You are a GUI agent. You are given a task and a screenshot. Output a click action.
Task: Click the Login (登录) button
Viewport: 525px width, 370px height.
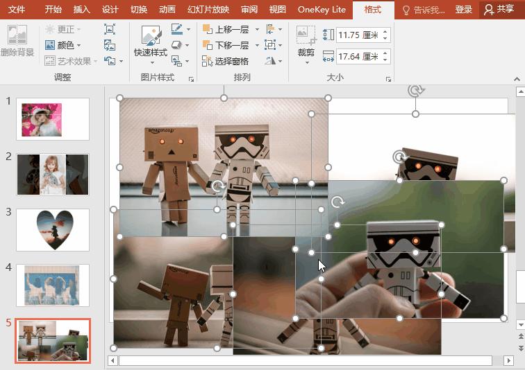(x=464, y=10)
